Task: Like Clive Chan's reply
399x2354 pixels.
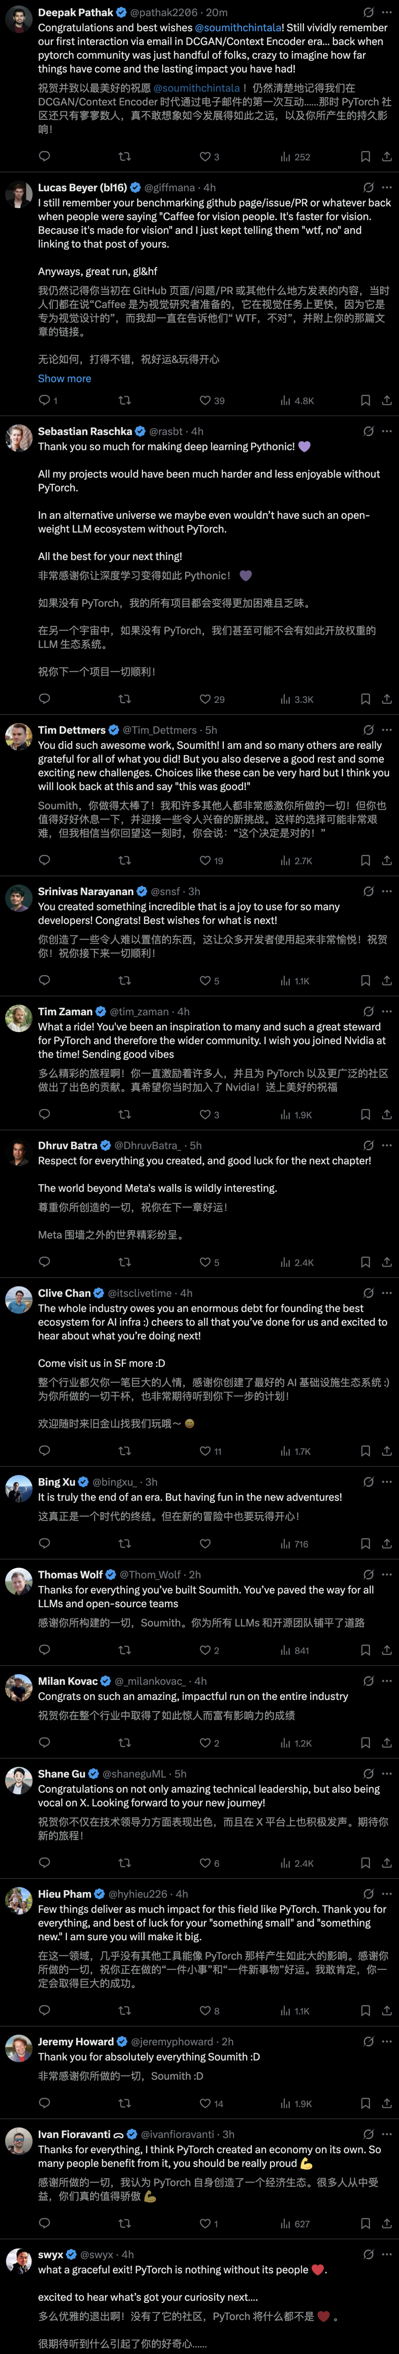Action: 205,1451
